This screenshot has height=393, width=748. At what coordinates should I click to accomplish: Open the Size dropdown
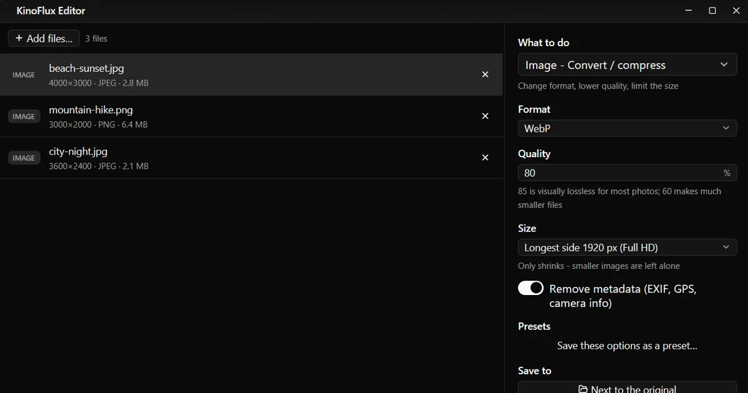coord(627,248)
